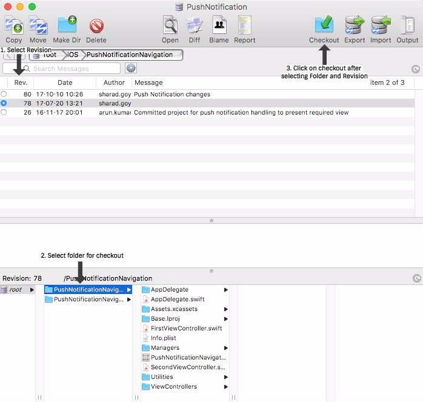Select the revision 26 radio button
This screenshot has height=402, width=423.
(4, 113)
